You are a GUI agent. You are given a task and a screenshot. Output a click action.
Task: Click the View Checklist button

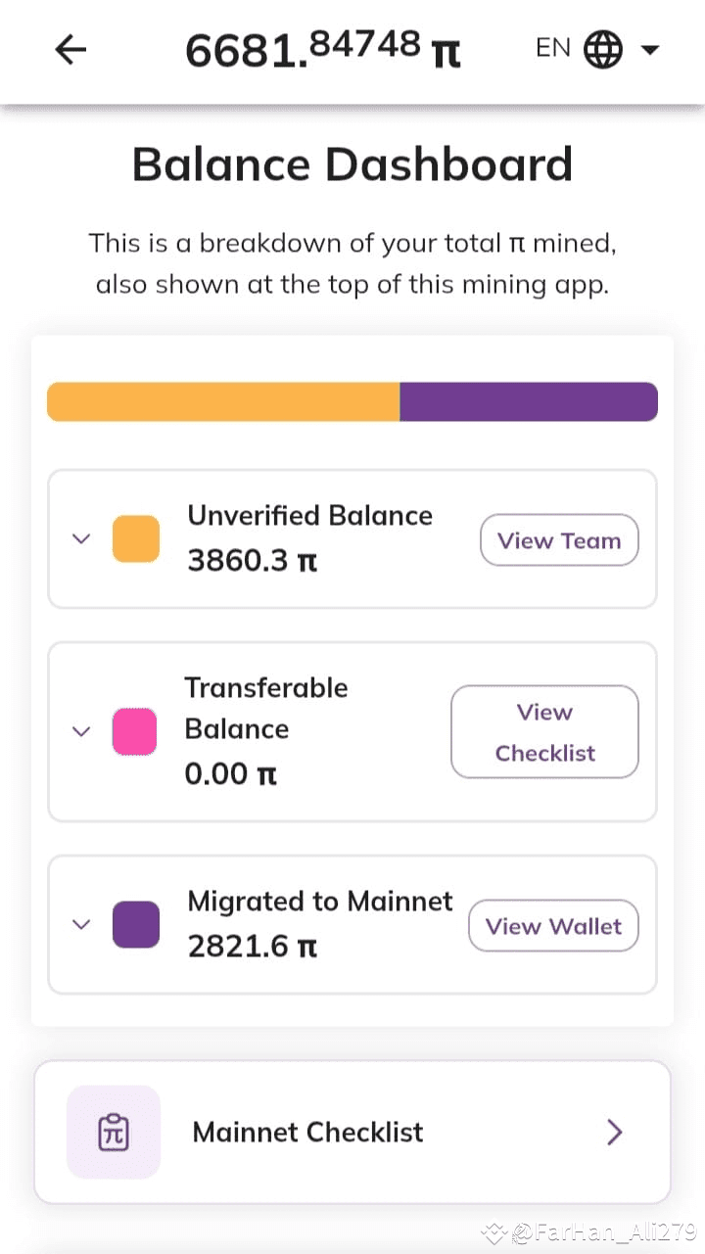[x=544, y=732]
